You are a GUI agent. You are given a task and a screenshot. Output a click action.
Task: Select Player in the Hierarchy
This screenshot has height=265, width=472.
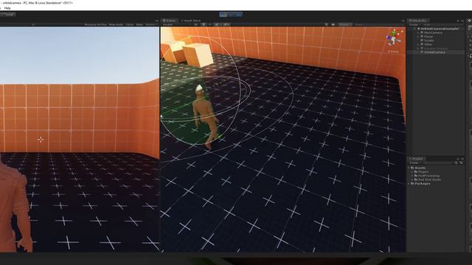[428, 36]
